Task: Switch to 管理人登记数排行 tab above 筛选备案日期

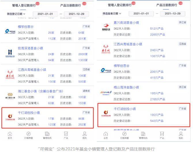Action: [120, 5]
